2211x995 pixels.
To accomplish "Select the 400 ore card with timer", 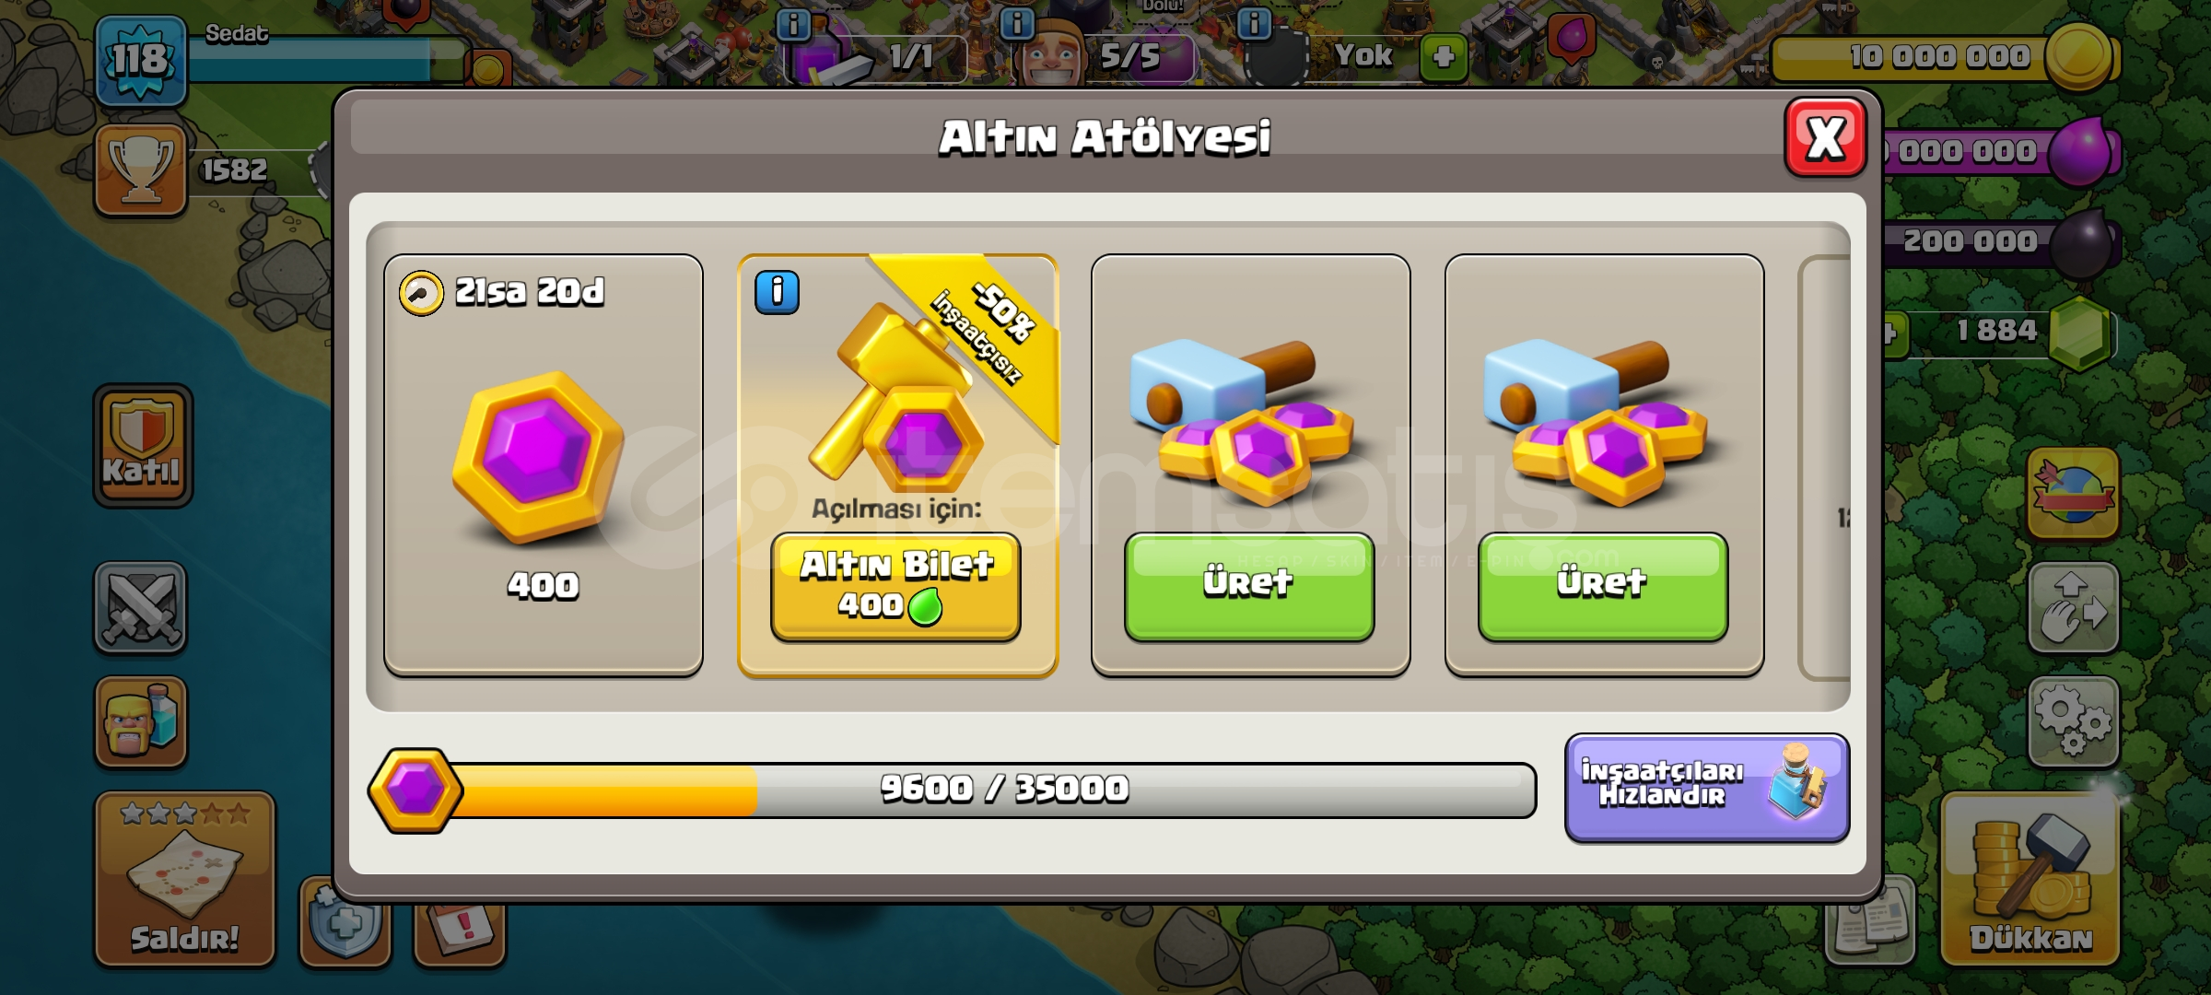I will (x=544, y=465).
